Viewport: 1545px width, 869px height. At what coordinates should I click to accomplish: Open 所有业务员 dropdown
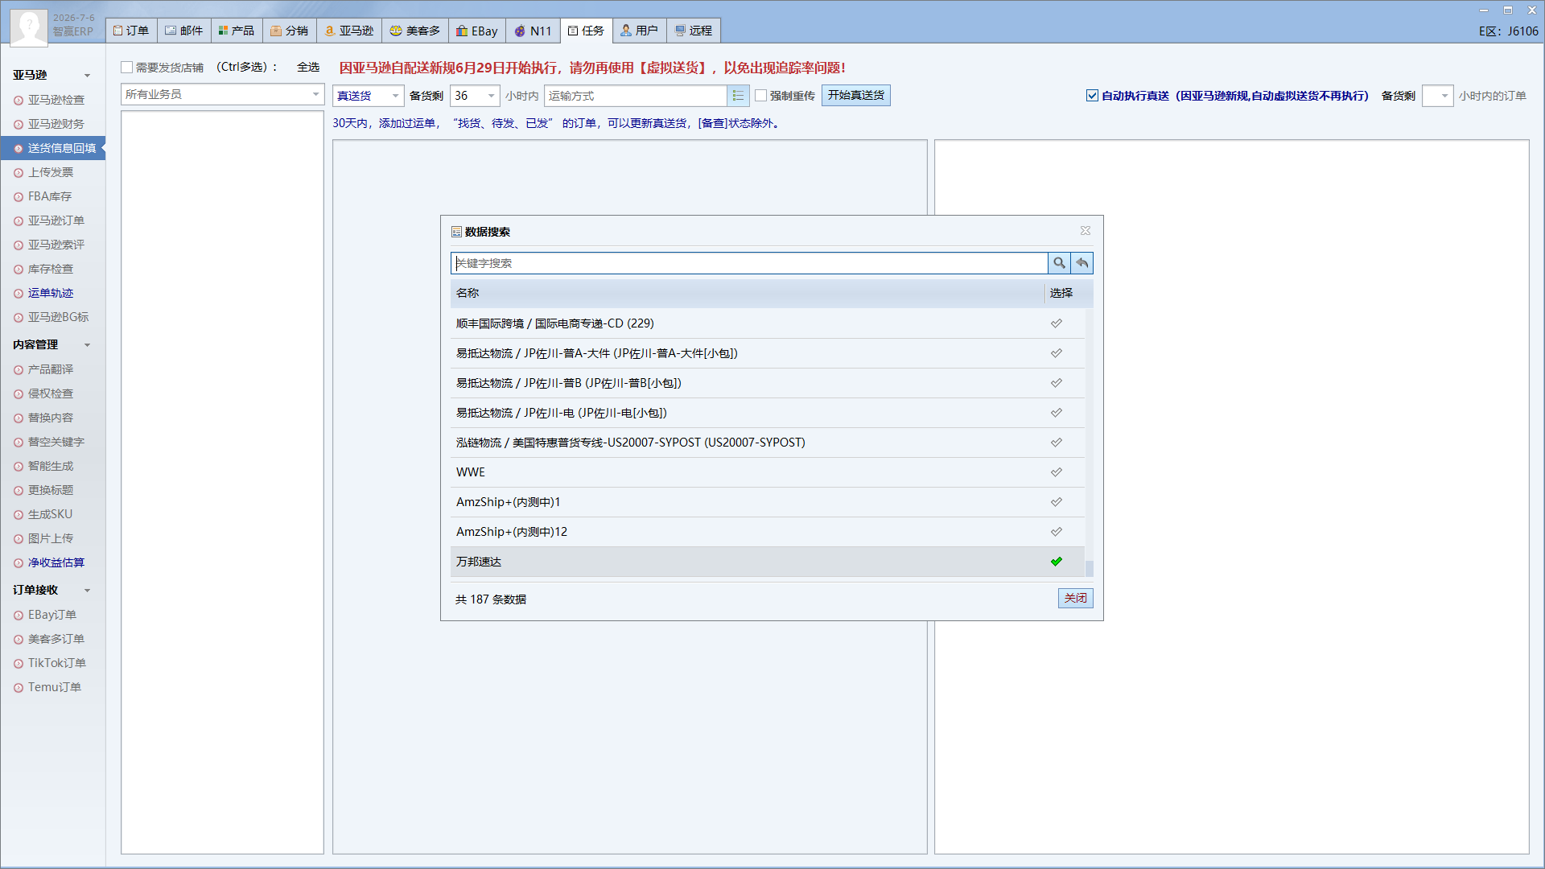[x=222, y=95]
